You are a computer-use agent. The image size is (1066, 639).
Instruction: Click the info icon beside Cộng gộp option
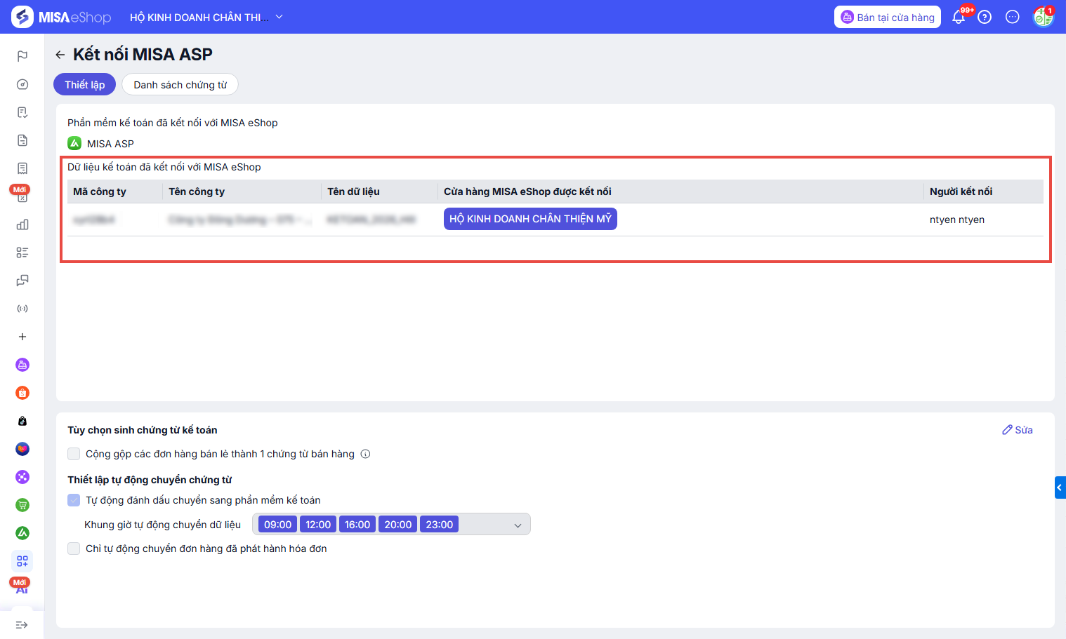point(365,454)
